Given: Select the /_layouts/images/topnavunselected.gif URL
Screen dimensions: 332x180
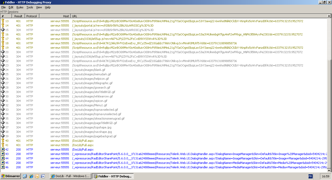Looking at the screenshot, I should (x=97, y=114).
